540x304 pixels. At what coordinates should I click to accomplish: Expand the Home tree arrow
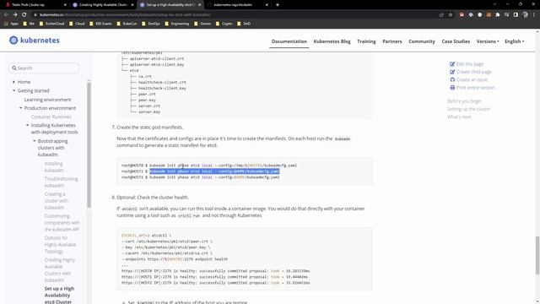coord(13,82)
